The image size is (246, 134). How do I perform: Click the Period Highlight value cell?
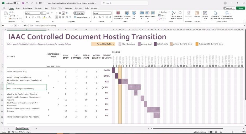(x=114, y=44)
